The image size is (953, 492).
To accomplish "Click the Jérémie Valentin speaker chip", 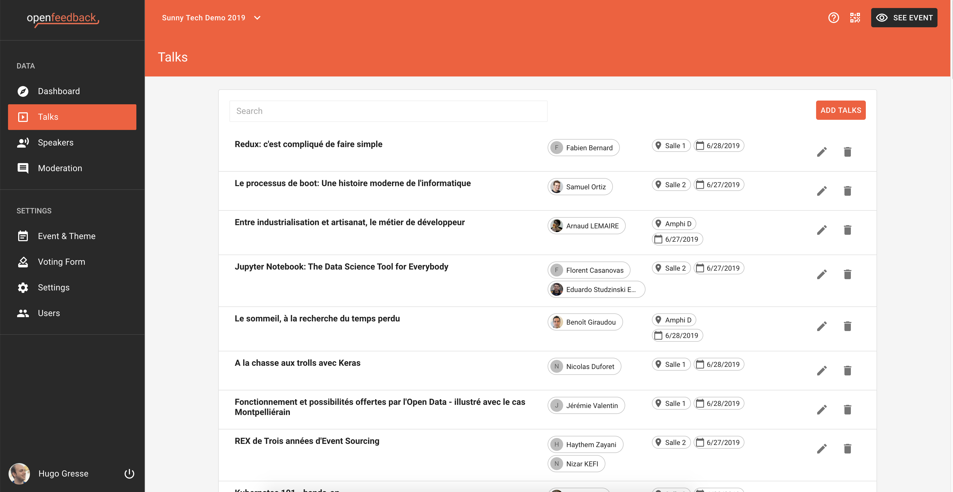I will click(586, 405).
